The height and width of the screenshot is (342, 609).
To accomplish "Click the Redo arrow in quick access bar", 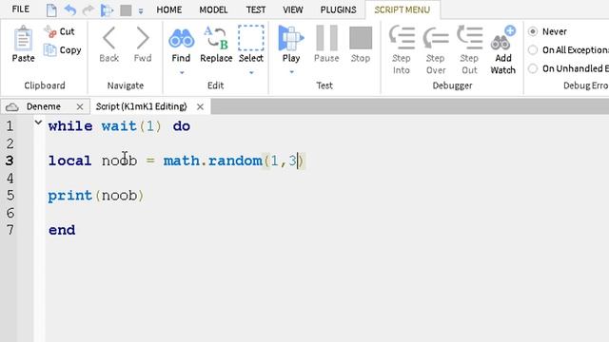I will pyautogui.click(x=88, y=9).
